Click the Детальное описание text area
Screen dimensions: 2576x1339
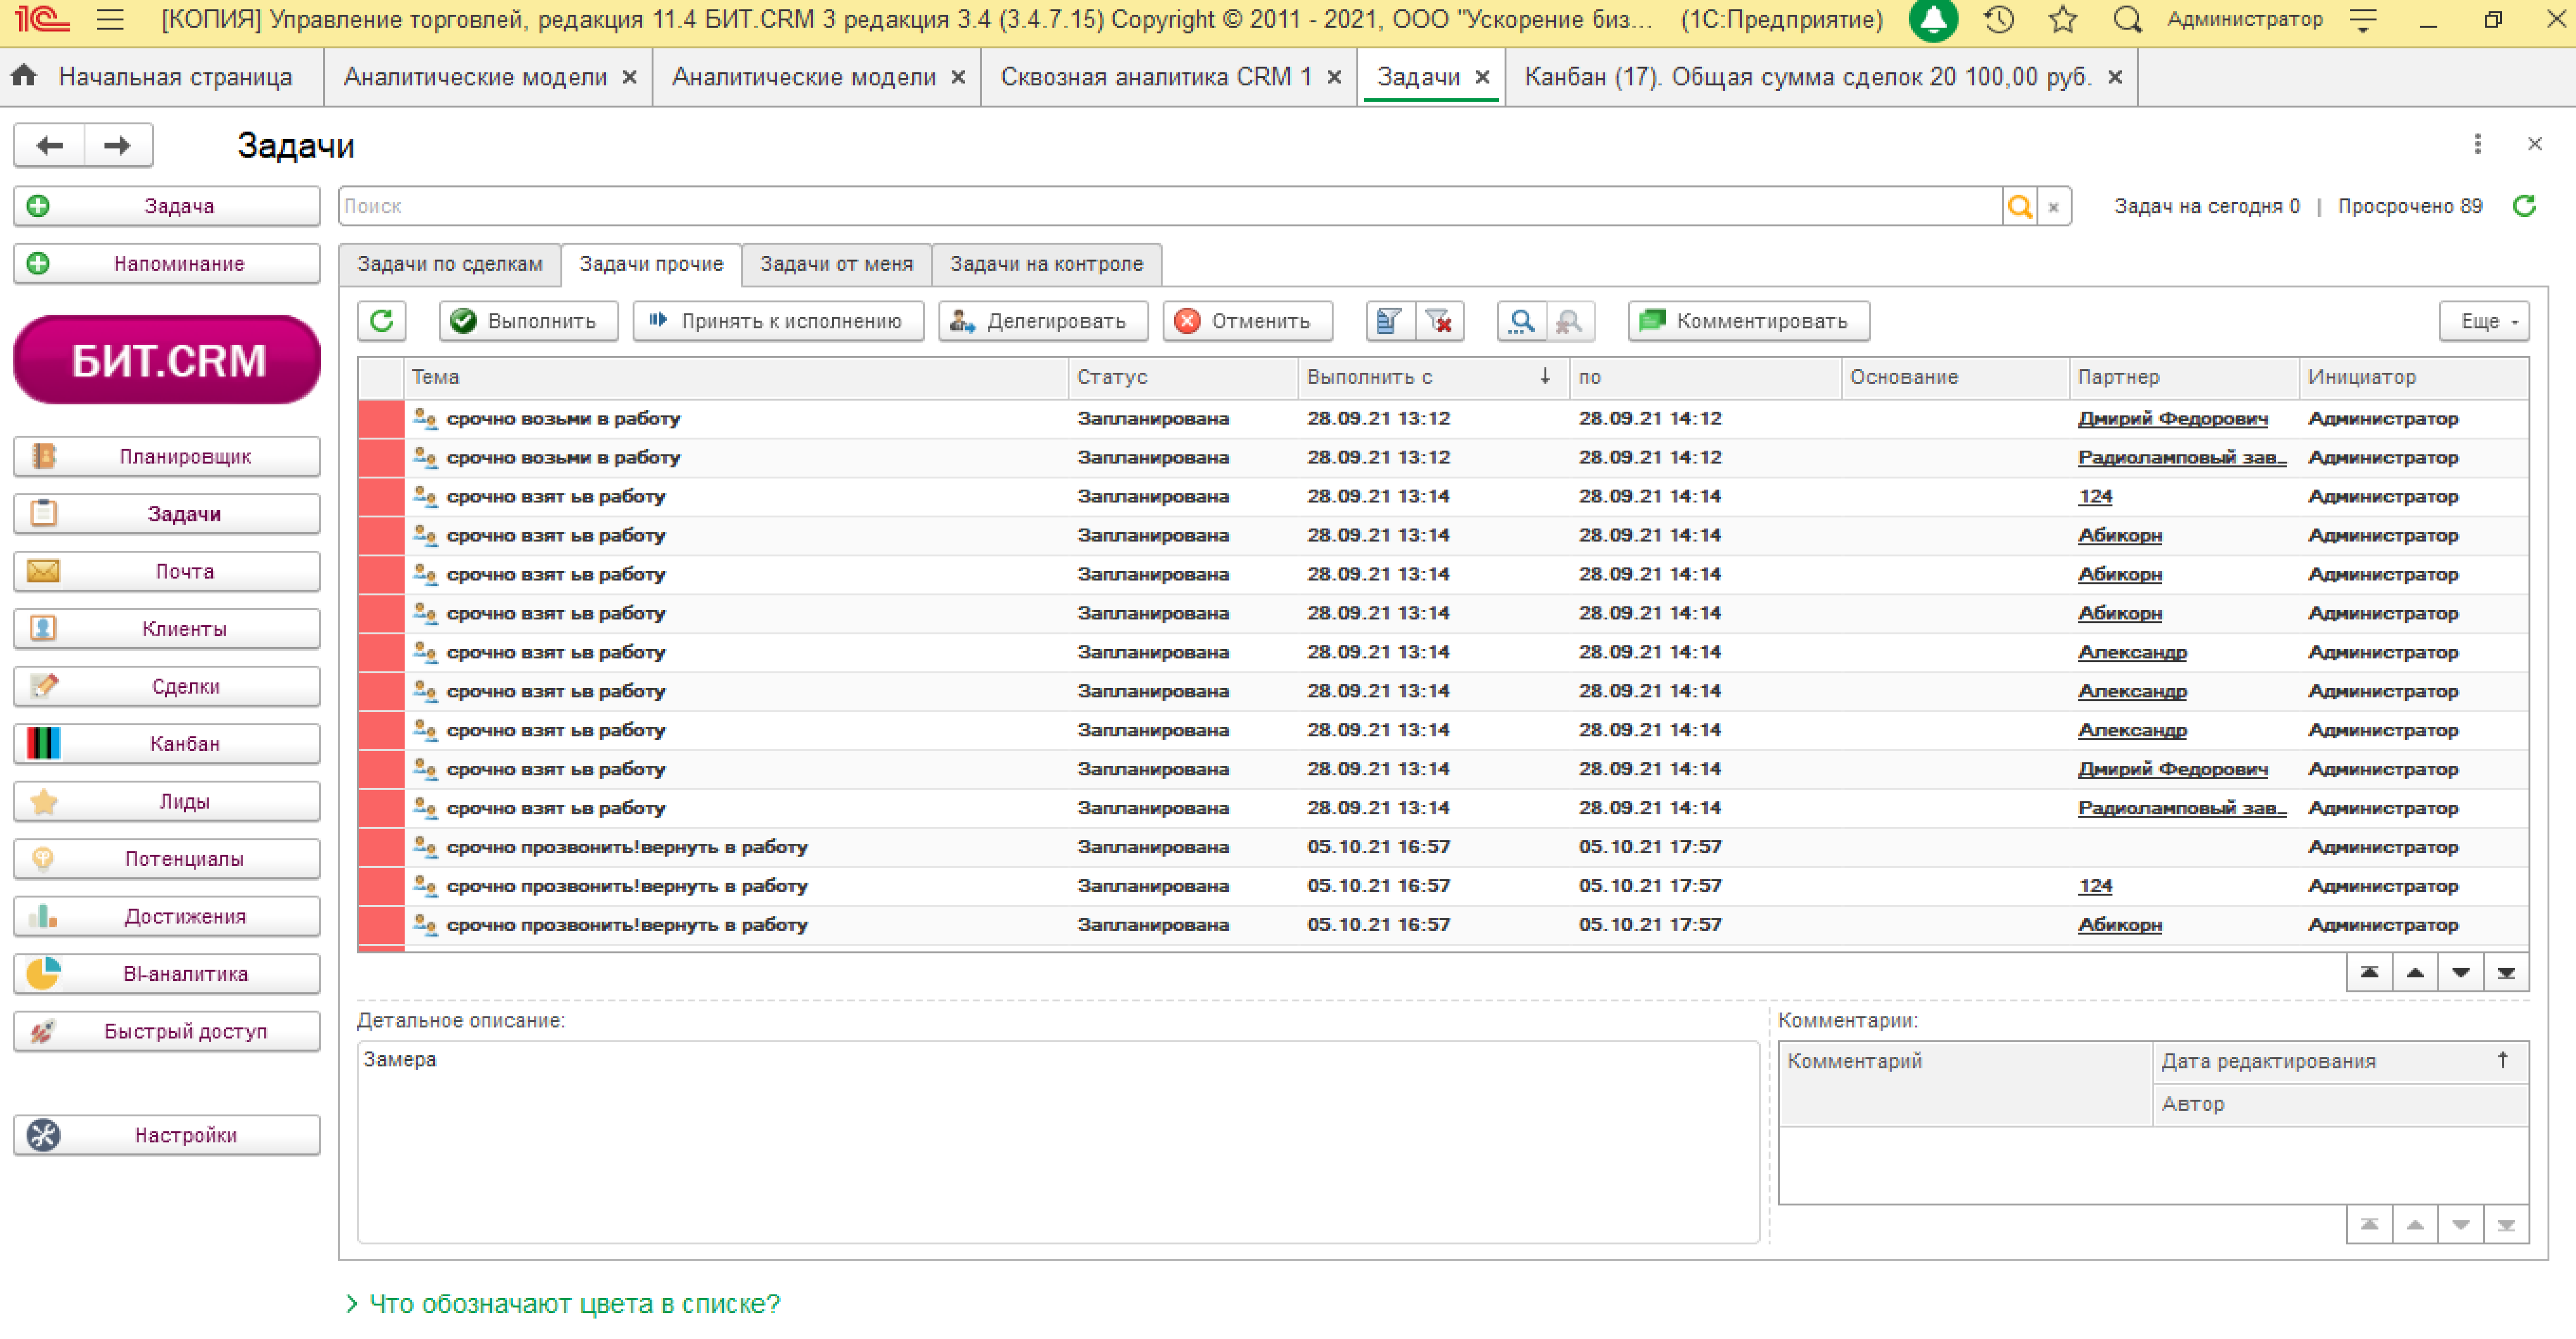[x=1058, y=1143]
